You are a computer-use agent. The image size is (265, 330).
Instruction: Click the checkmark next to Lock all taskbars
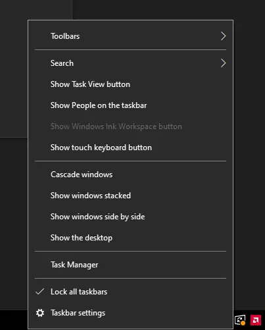pyautogui.click(x=40, y=292)
